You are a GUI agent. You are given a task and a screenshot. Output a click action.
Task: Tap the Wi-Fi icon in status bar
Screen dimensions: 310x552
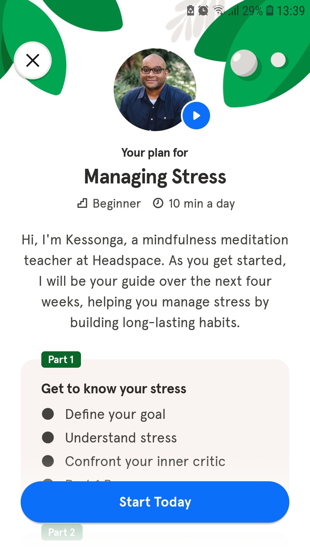coord(218,9)
